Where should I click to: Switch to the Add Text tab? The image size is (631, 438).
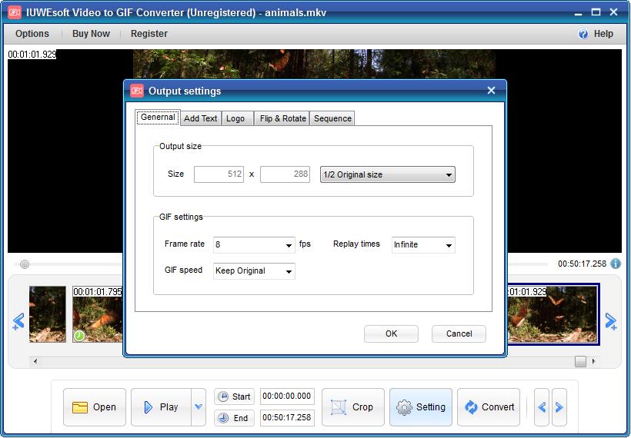(x=200, y=118)
